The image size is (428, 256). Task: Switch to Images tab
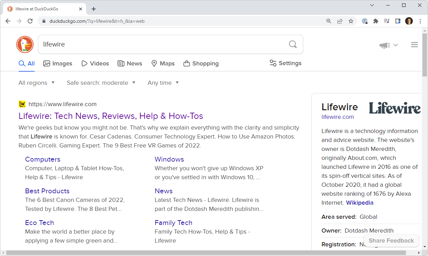(58, 63)
